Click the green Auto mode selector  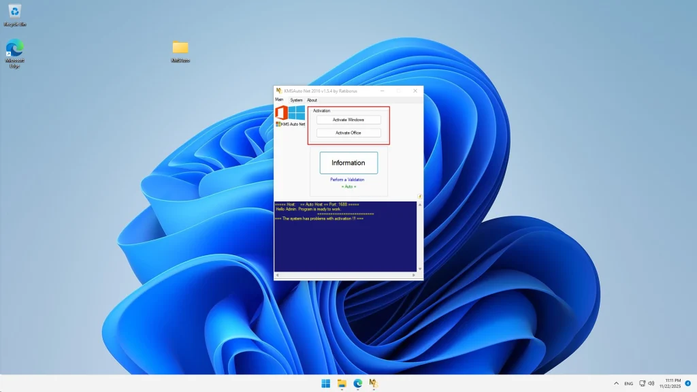click(x=348, y=185)
